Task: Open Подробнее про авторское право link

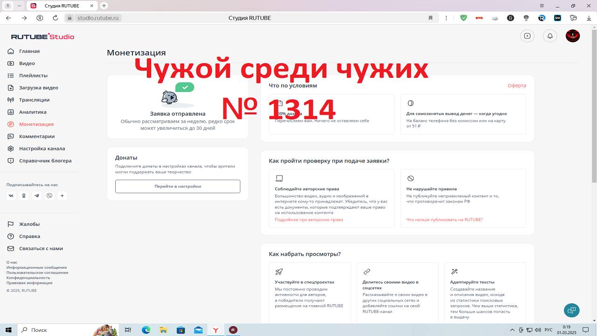Action: pos(309,220)
